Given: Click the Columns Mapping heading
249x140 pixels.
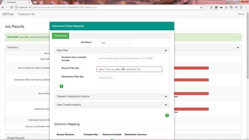Looking at the screenshot, I should (67, 124).
